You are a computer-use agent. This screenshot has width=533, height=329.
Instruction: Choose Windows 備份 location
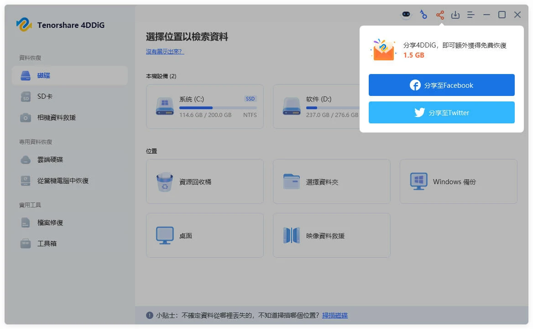tap(458, 181)
